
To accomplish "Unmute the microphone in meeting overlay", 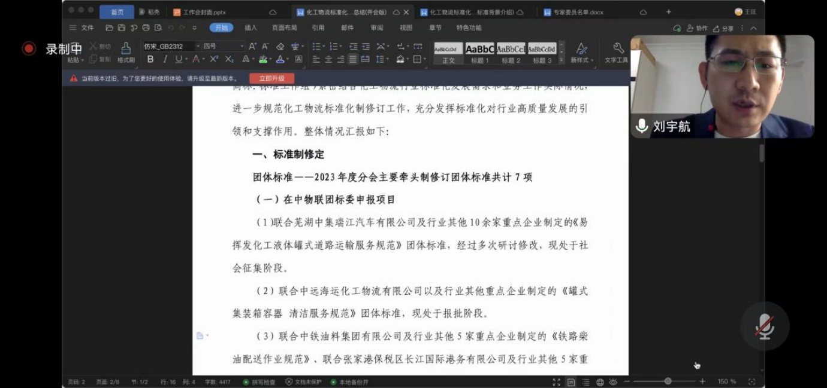I will [x=764, y=326].
